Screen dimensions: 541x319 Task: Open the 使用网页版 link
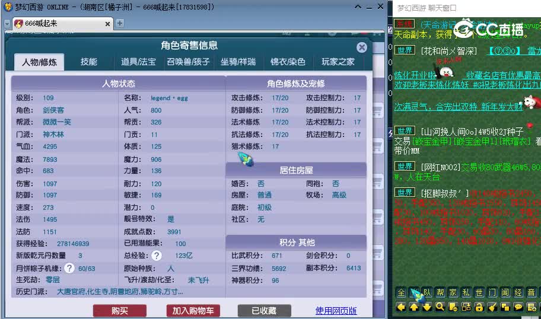tap(336, 311)
